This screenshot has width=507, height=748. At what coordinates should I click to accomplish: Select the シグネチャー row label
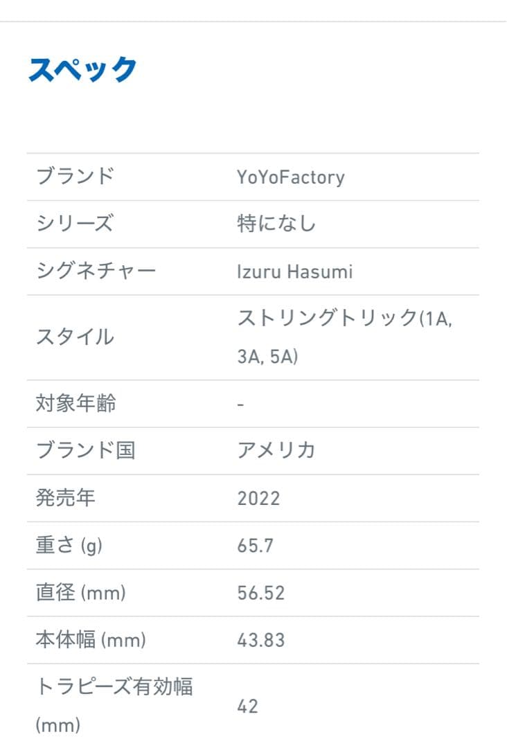click(x=96, y=271)
